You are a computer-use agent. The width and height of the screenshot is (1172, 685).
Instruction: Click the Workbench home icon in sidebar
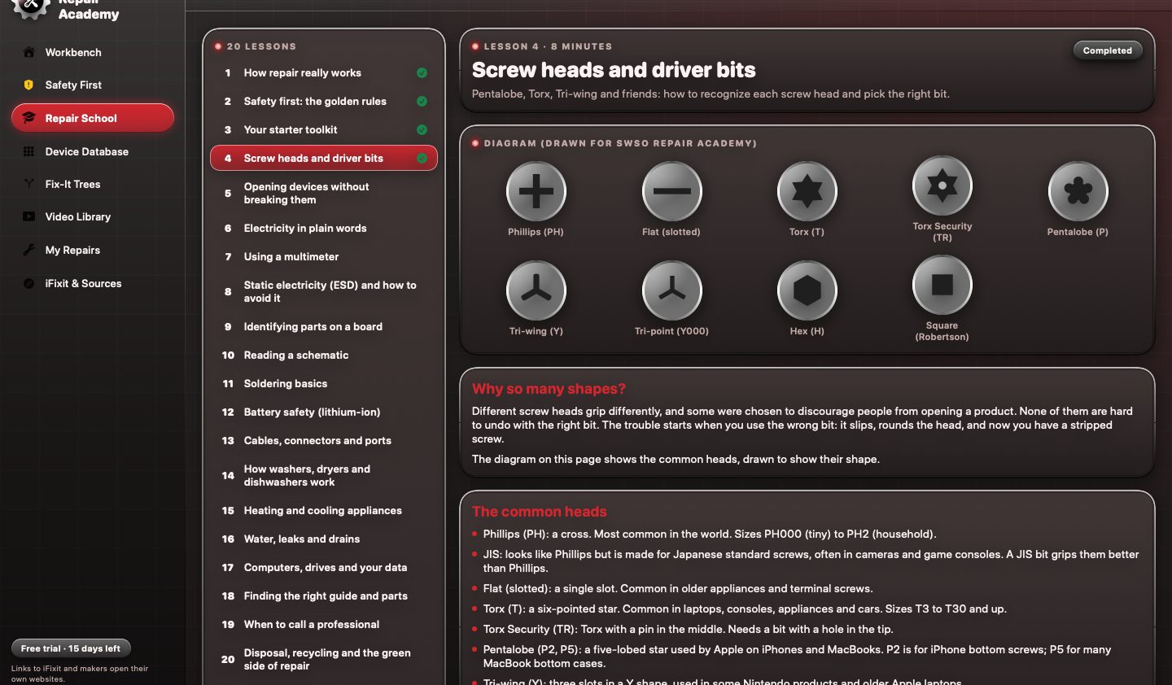28,52
